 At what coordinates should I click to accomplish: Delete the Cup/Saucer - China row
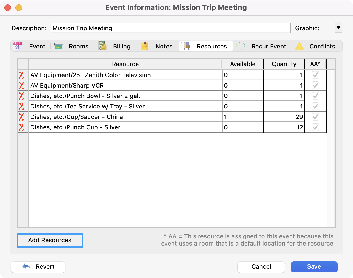[x=21, y=117]
